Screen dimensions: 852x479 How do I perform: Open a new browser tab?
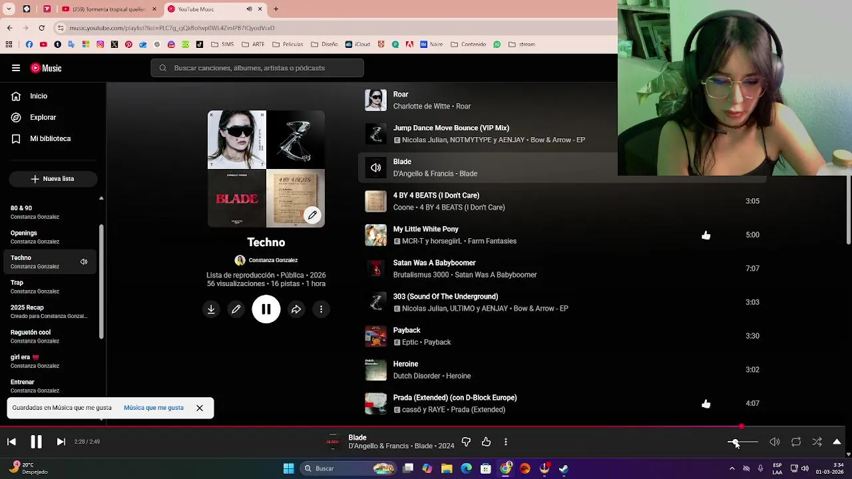[276, 9]
